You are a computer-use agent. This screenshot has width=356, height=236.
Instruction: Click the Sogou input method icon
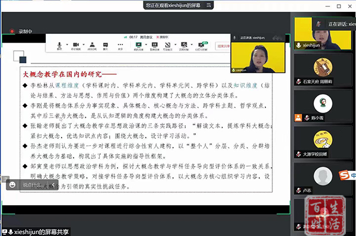(344, 175)
